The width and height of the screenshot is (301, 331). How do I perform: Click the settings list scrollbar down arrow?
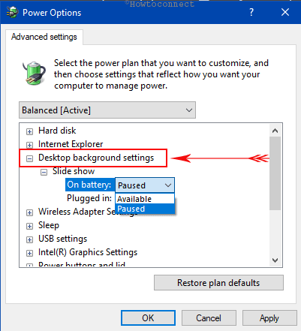[275, 260]
